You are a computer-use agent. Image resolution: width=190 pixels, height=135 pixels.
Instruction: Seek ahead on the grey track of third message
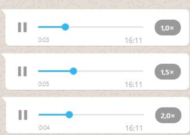[x=108, y=115]
